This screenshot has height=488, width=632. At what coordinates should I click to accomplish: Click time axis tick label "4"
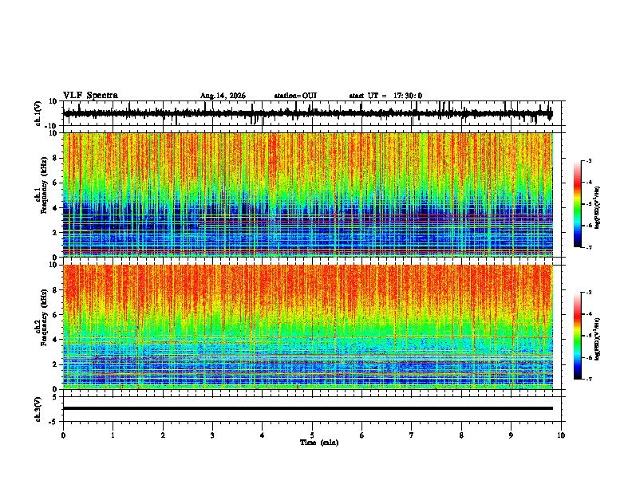(x=263, y=435)
